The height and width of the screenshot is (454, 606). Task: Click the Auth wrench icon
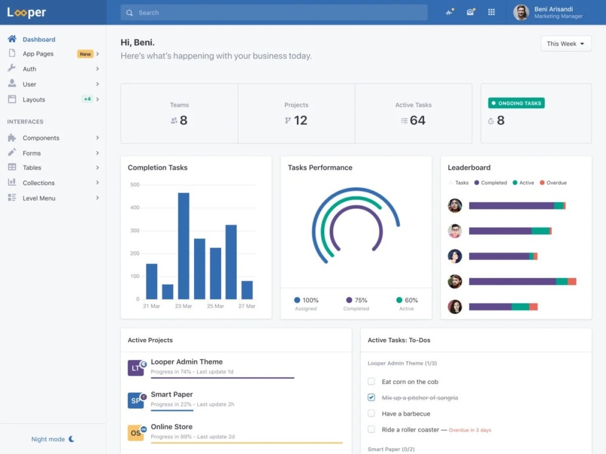click(12, 68)
